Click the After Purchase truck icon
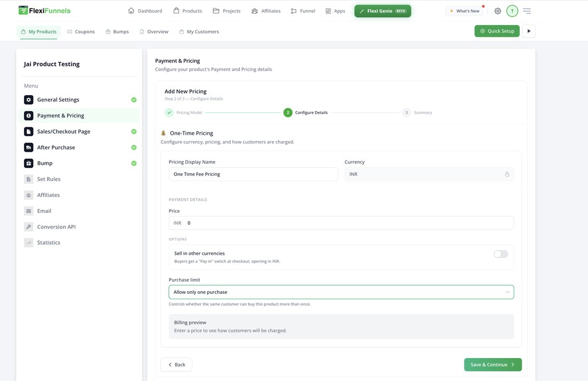The height and width of the screenshot is (381, 588). pos(28,147)
